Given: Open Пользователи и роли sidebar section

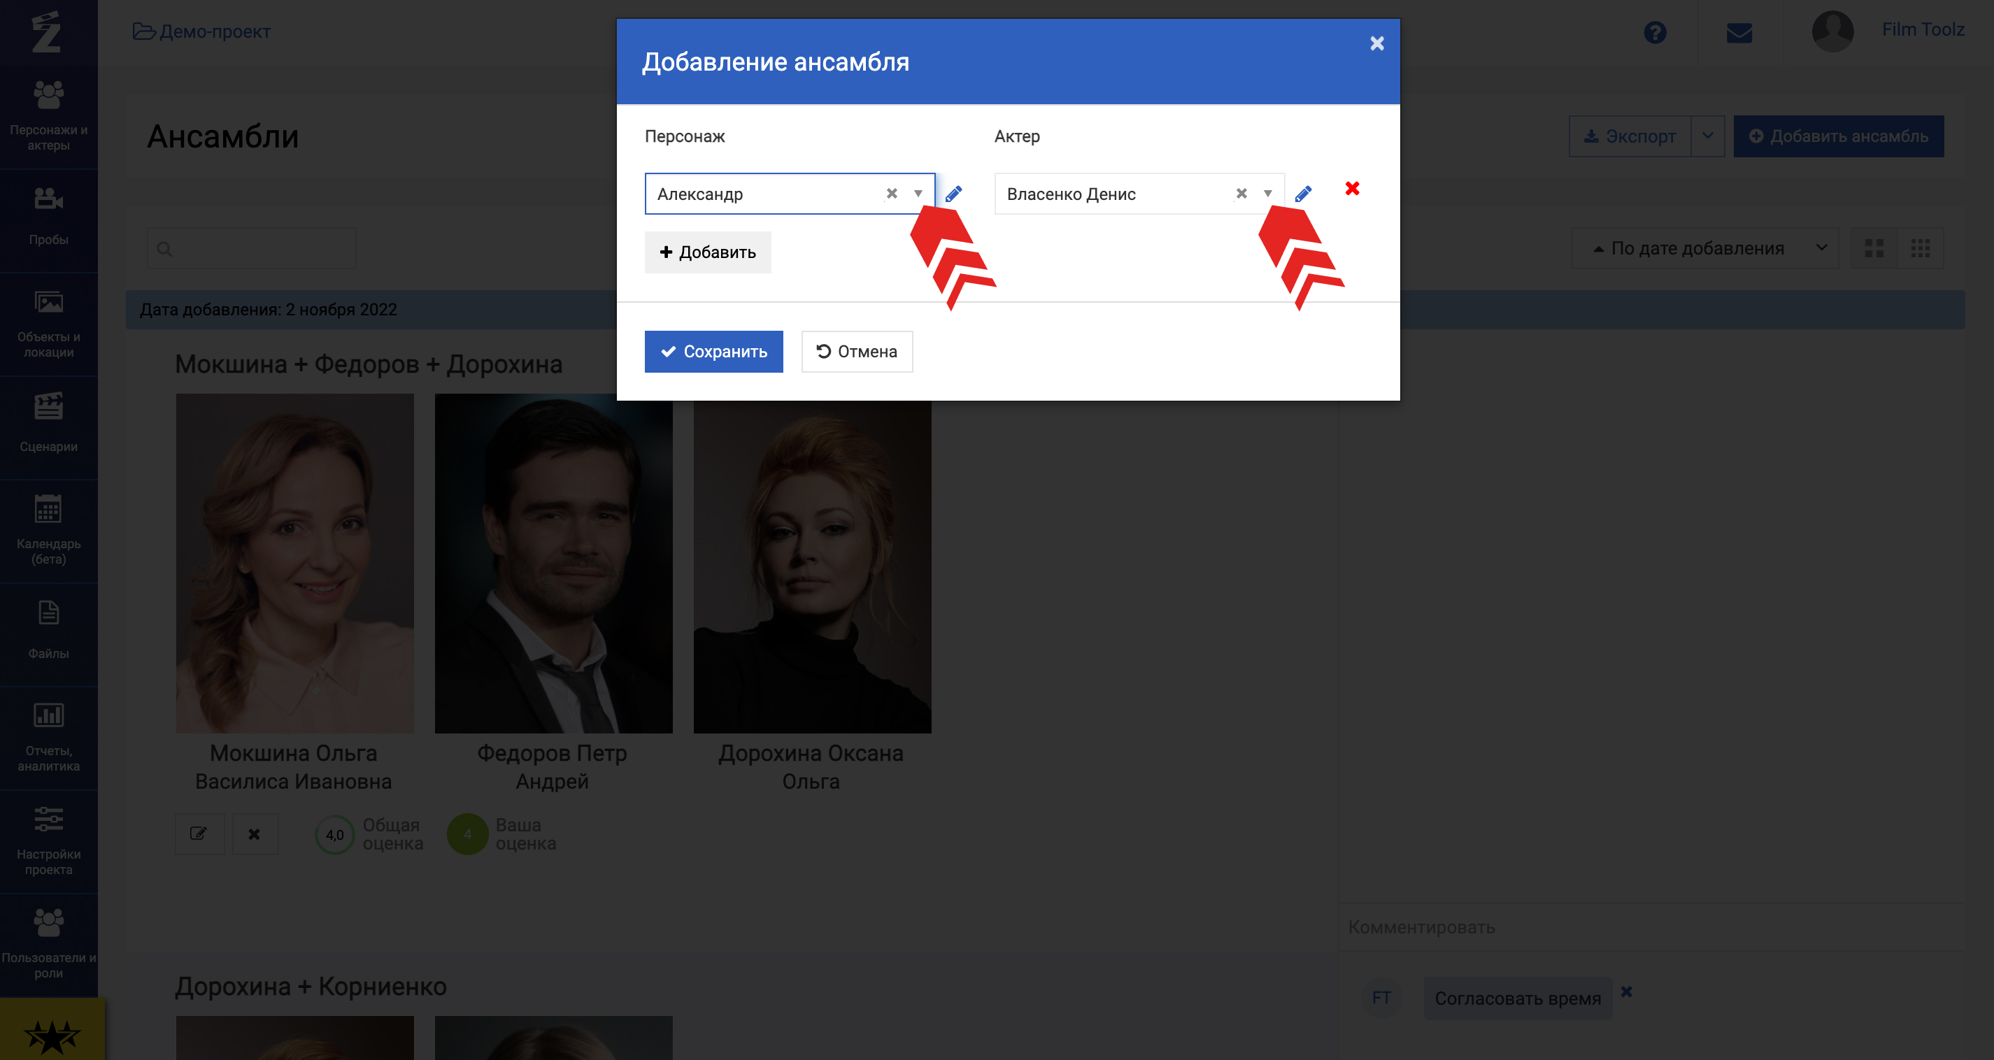Looking at the screenshot, I should pos(49,944).
